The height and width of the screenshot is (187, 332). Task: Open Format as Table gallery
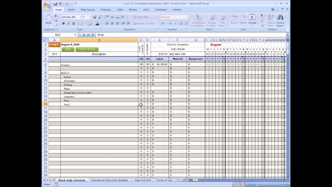point(211,21)
